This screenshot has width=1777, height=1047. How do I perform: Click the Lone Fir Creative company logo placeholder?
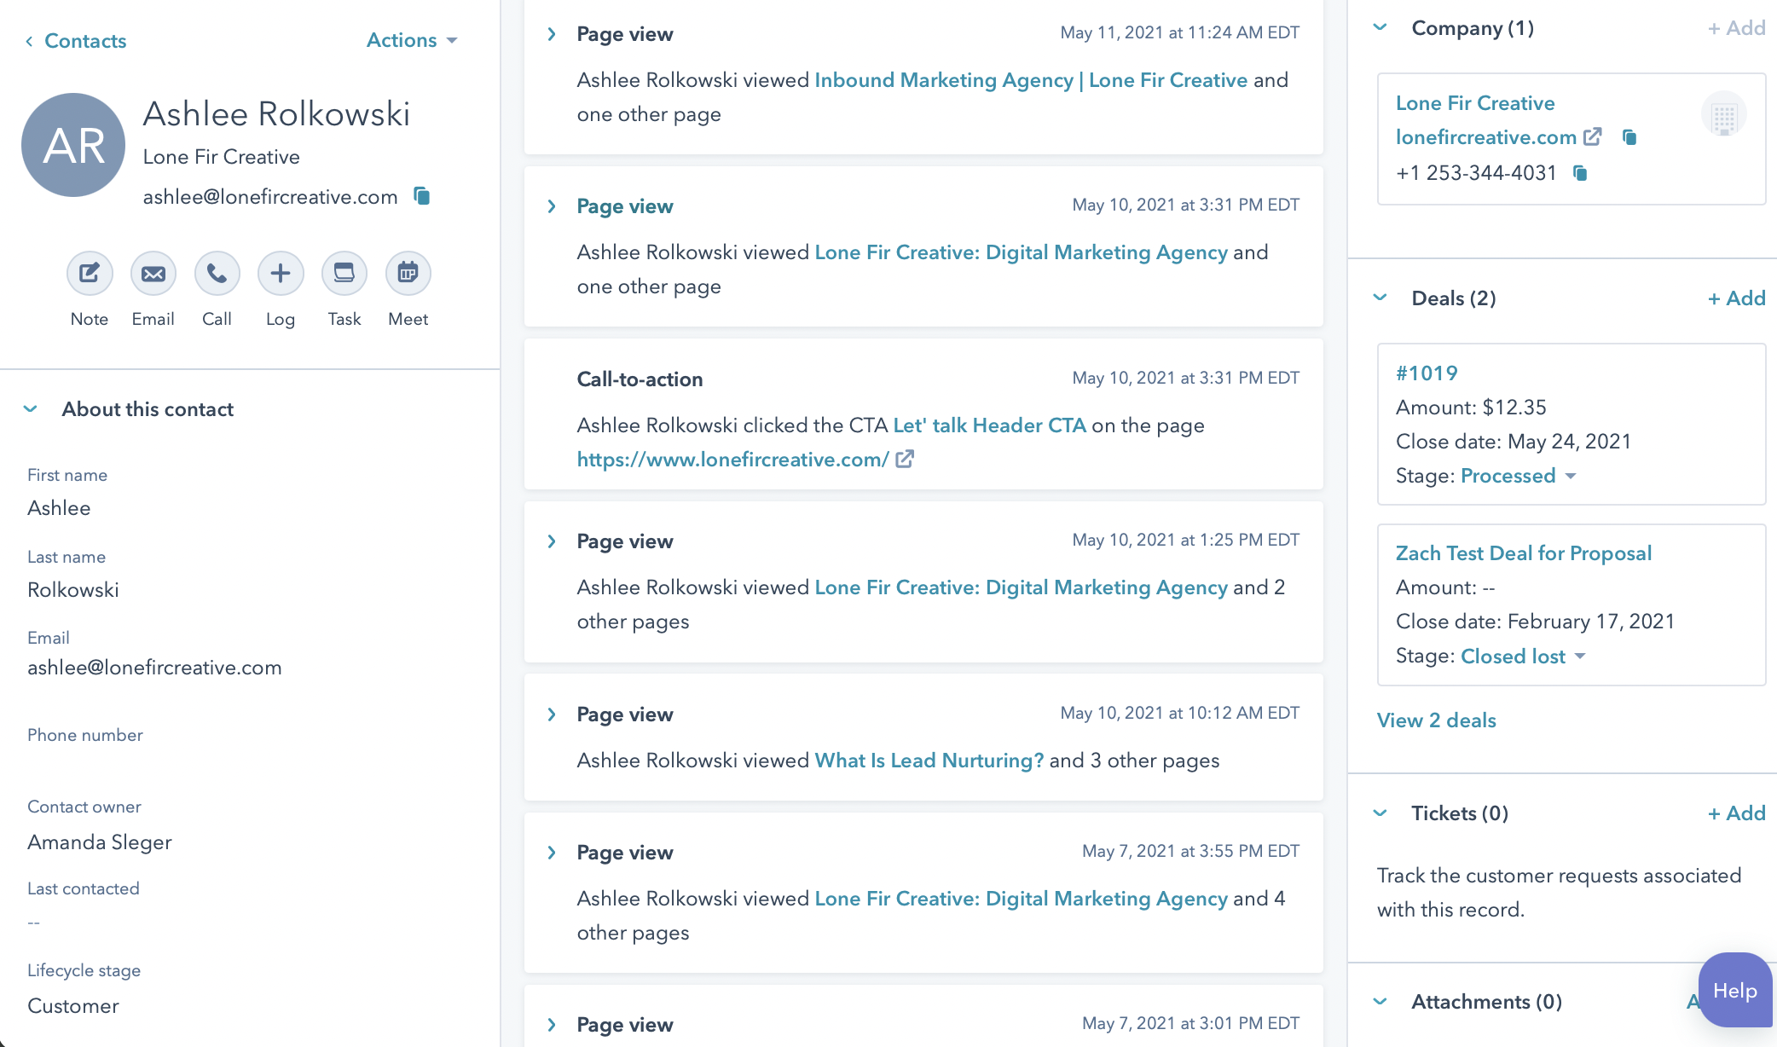[x=1724, y=114]
